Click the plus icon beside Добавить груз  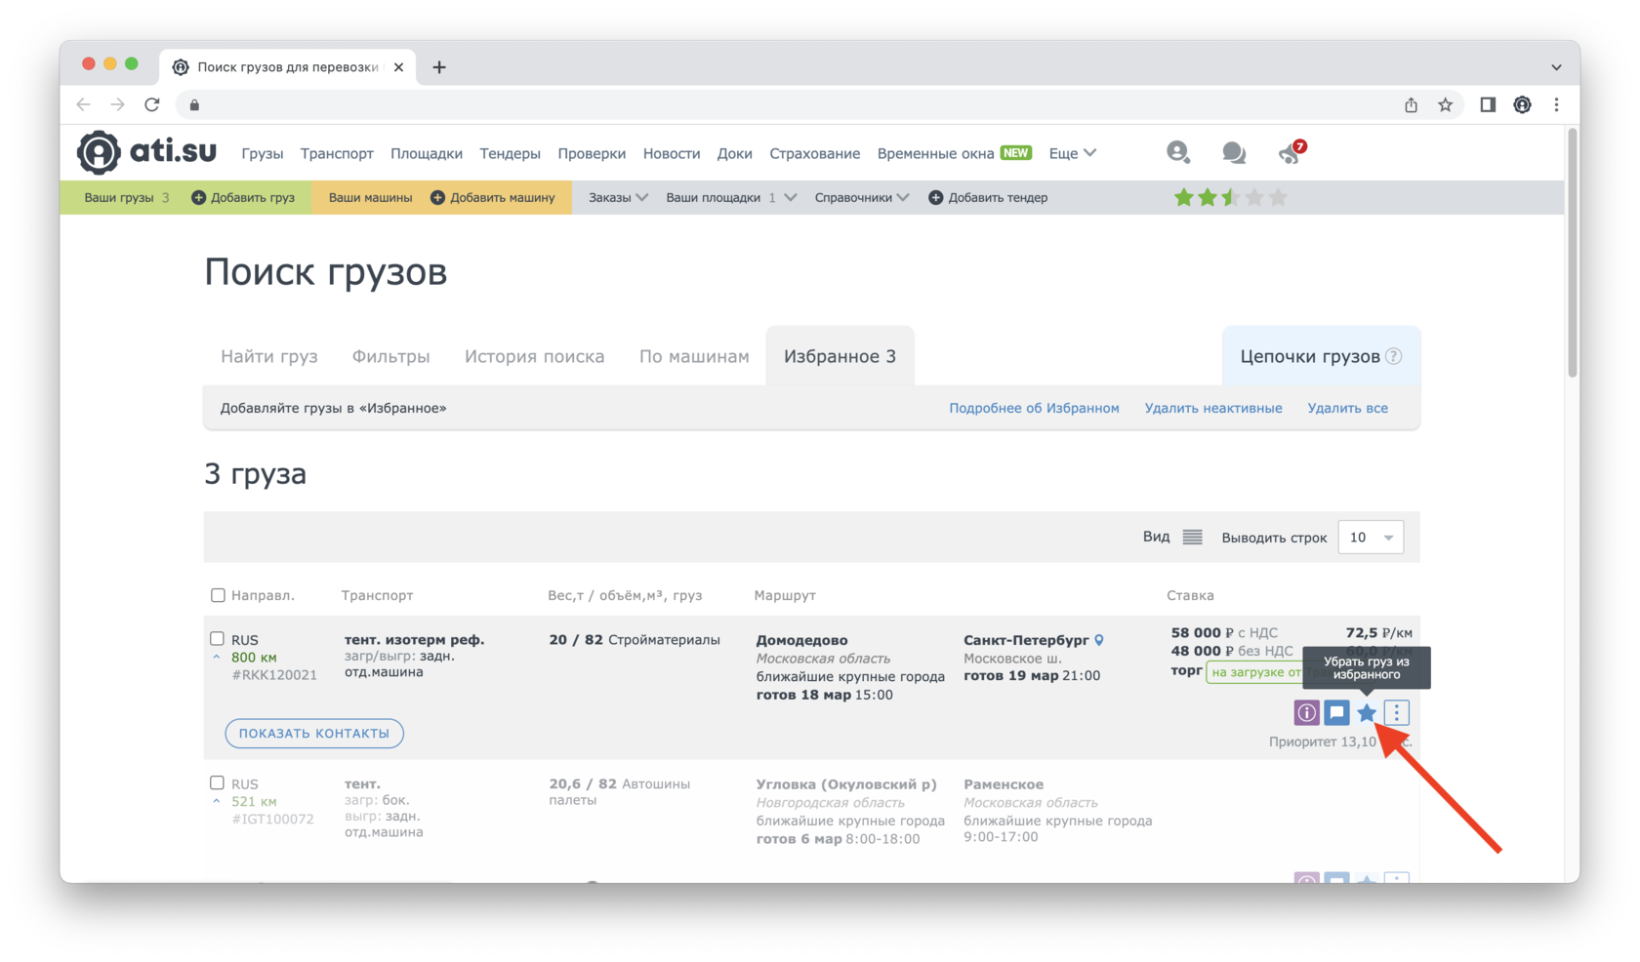tap(198, 197)
